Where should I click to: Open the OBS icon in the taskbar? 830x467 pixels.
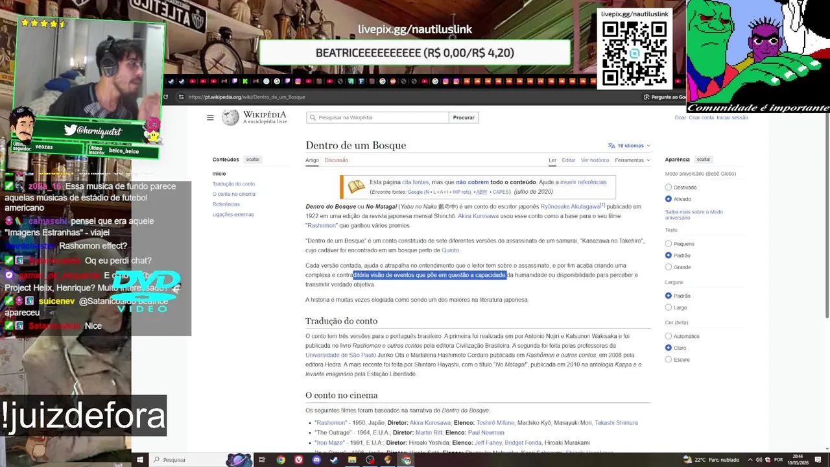click(370, 460)
